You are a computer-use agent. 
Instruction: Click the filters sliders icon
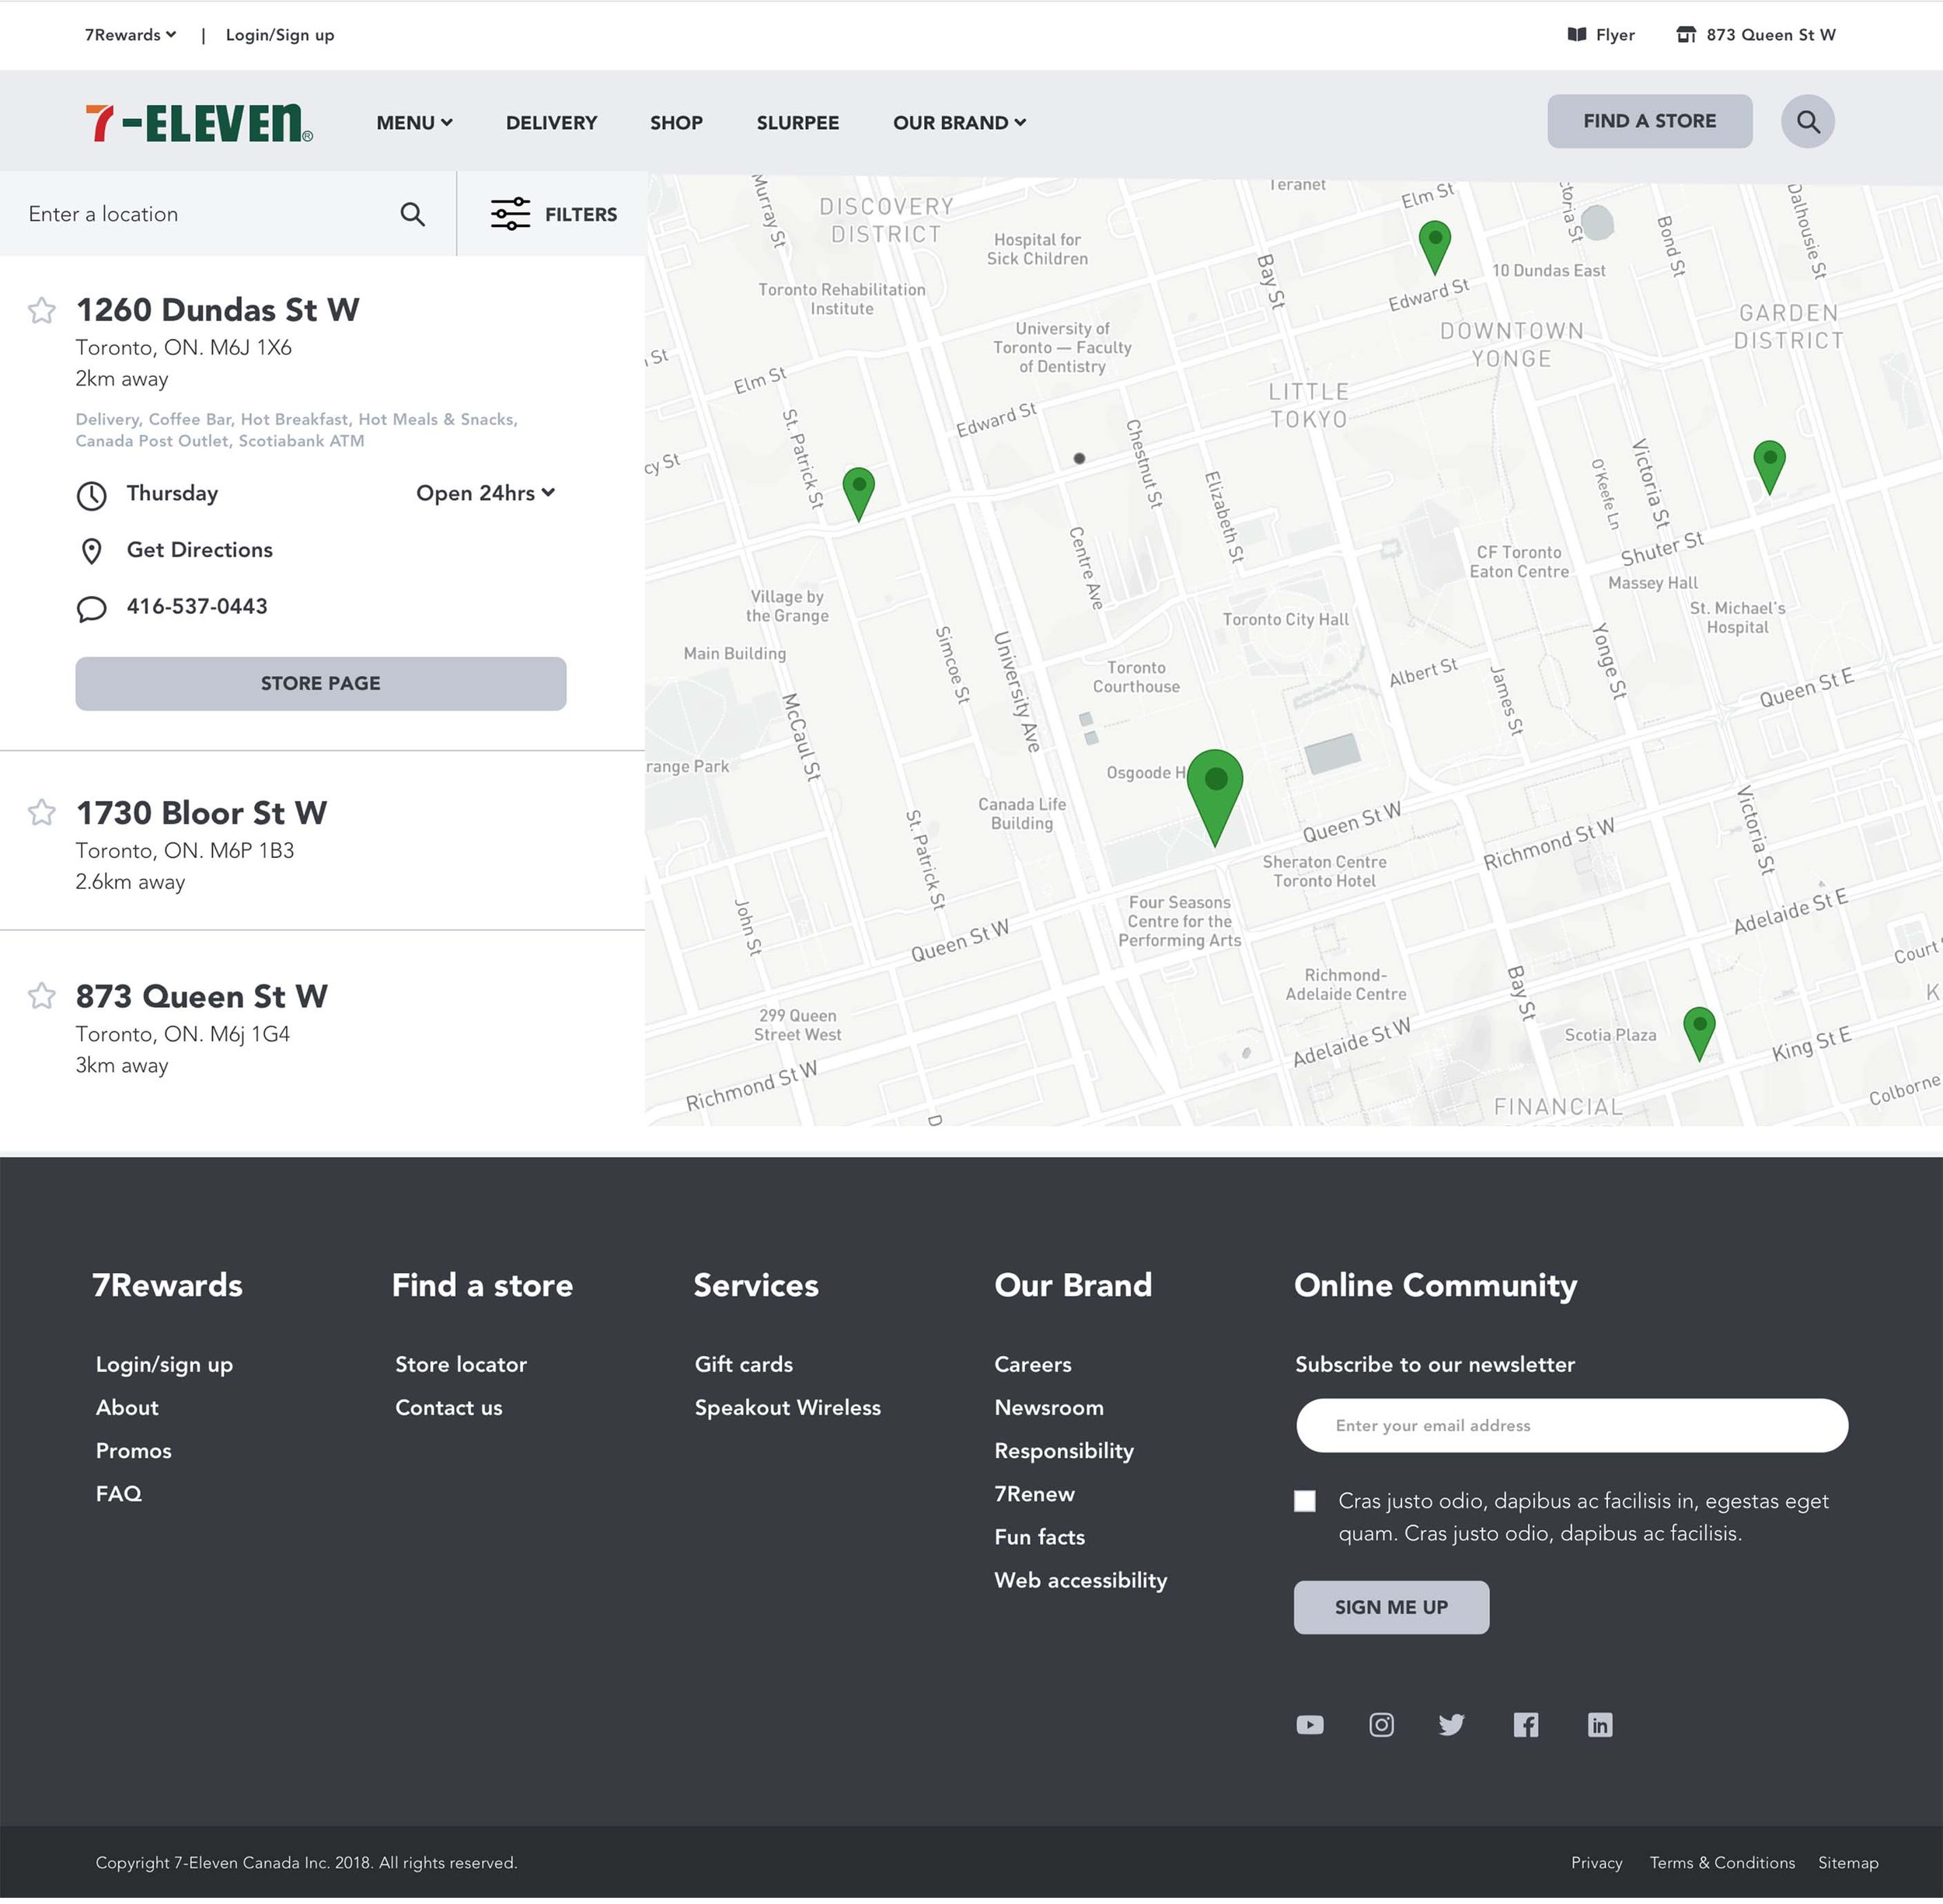click(x=510, y=214)
